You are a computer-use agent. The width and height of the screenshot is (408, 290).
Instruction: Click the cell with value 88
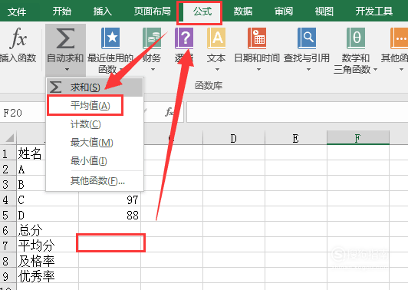(110, 215)
